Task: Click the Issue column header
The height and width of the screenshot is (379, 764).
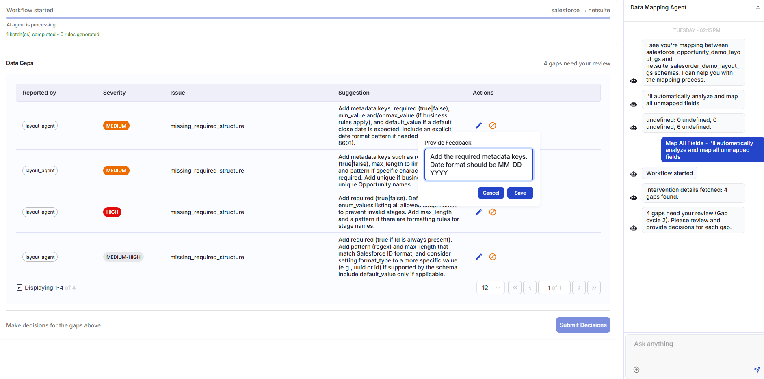Action: (177, 93)
